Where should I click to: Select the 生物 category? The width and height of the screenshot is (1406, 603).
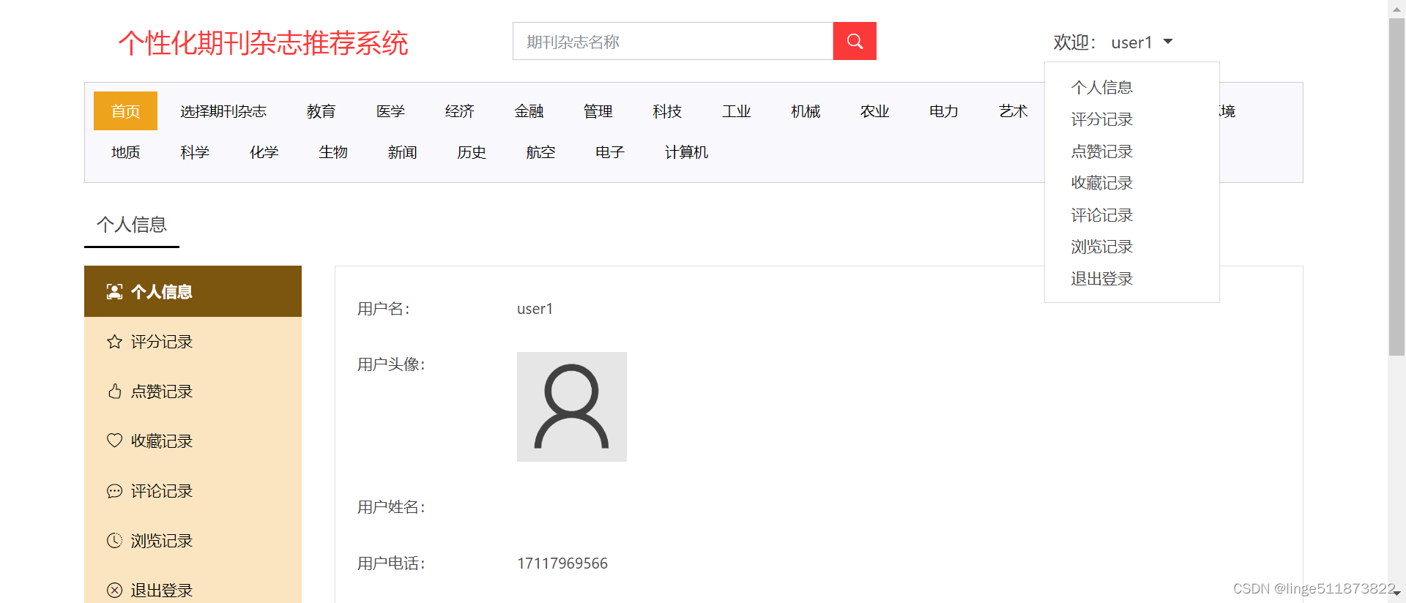333,152
